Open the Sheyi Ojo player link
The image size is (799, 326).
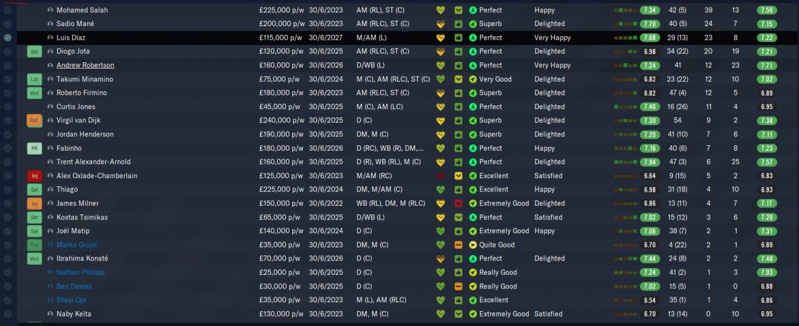click(x=72, y=300)
